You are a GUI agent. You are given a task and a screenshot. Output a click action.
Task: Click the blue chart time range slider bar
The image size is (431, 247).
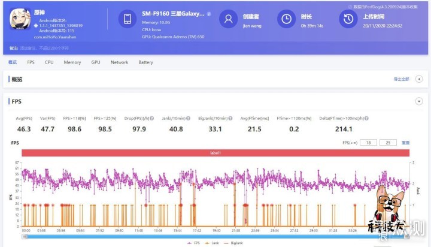point(215,237)
